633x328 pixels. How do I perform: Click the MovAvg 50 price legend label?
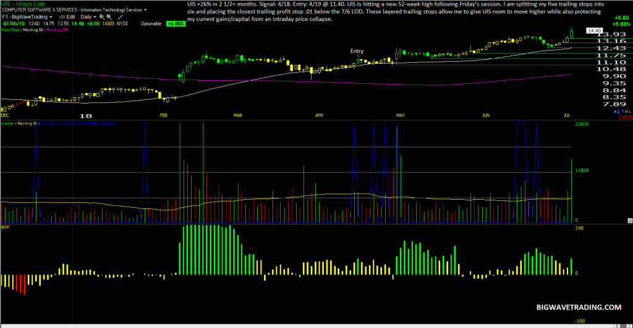(x=33, y=30)
